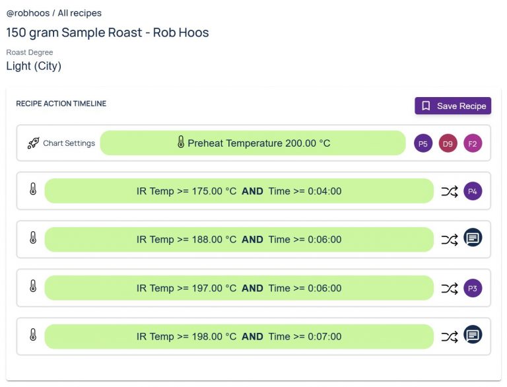
Task: Select the purple P5 power badge
Action: coord(423,143)
